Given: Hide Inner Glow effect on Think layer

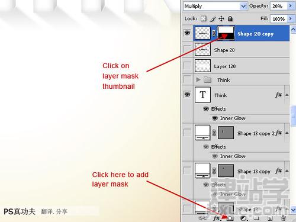Looking at the screenshot, I should [215, 118].
